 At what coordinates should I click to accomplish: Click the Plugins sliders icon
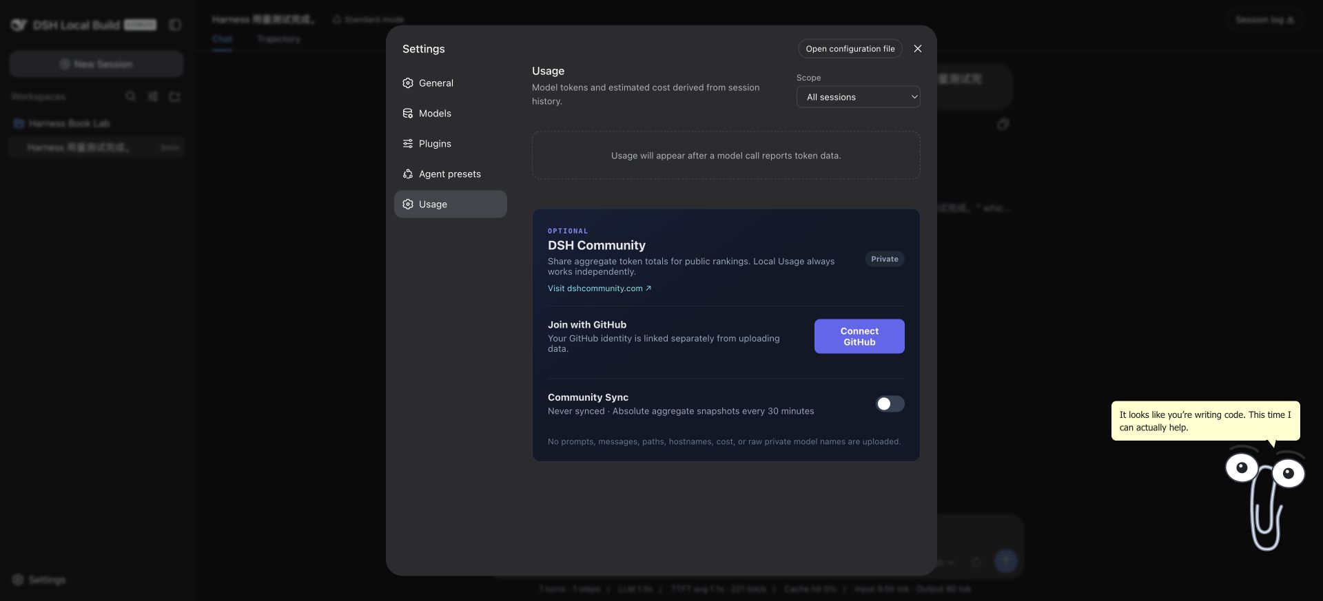[408, 144]
